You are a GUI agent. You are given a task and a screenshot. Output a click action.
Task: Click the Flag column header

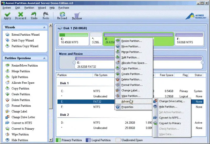pyautogui.click(x=181, y=75)
